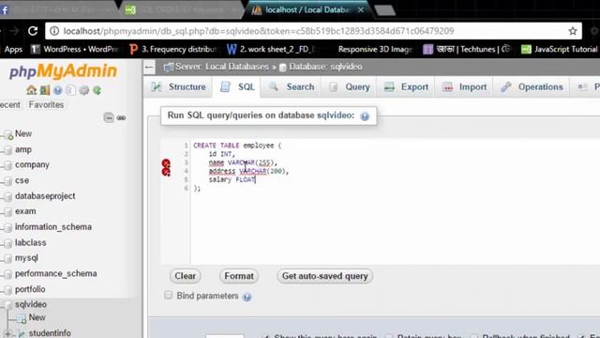
Task: Open the amp database
Action: [23, 149]
